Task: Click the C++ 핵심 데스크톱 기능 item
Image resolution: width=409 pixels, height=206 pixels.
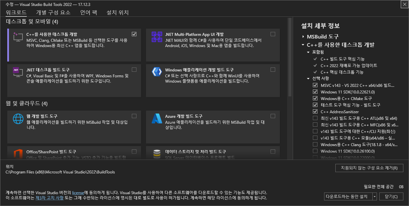Action: click(x=342, y=72)
